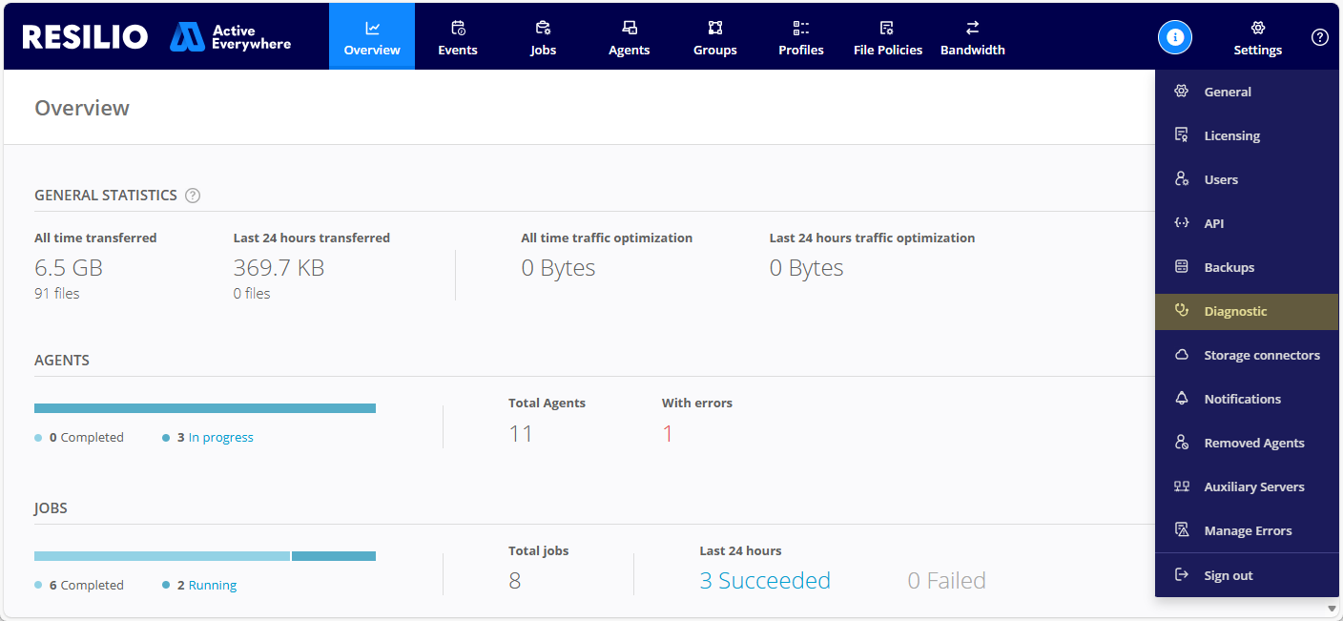Screen dimensions: 1343x621
Task: Switch to the File Policies tab
Action: point(887,37)
